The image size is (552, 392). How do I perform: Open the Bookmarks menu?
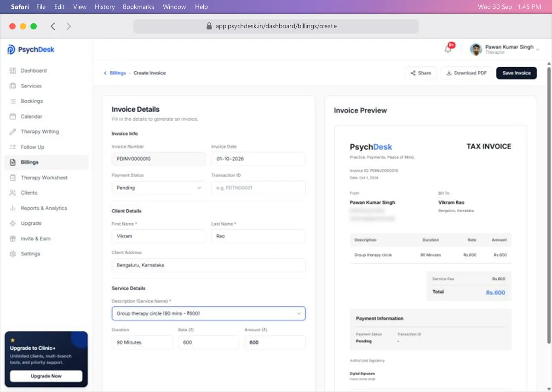138,7
